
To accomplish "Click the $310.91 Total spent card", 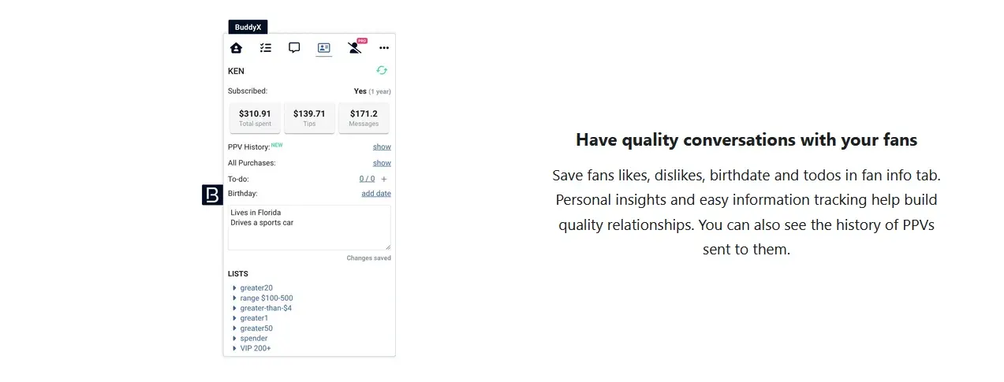I will [255, 118].
